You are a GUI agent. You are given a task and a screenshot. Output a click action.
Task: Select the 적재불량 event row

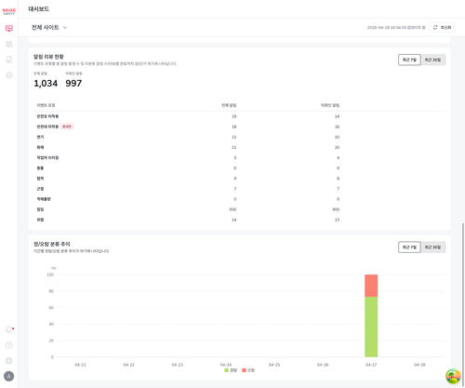(239, 199)
